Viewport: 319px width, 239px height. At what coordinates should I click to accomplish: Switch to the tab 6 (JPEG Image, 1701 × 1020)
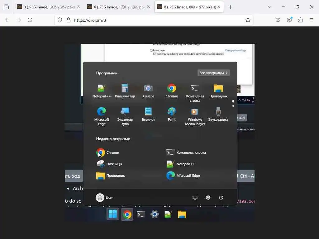click(119, 7)
